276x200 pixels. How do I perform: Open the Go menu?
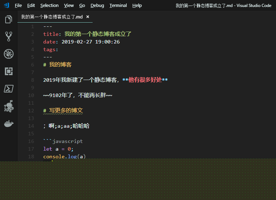pos(82,6)
